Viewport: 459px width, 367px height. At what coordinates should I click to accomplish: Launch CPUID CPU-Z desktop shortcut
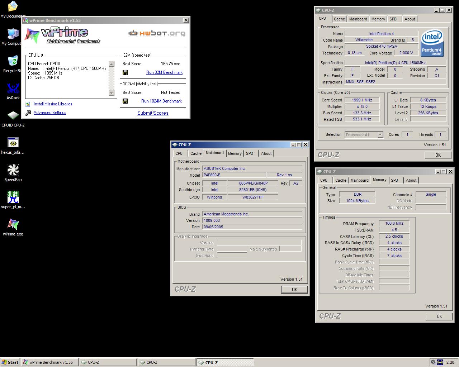(13, 115)
